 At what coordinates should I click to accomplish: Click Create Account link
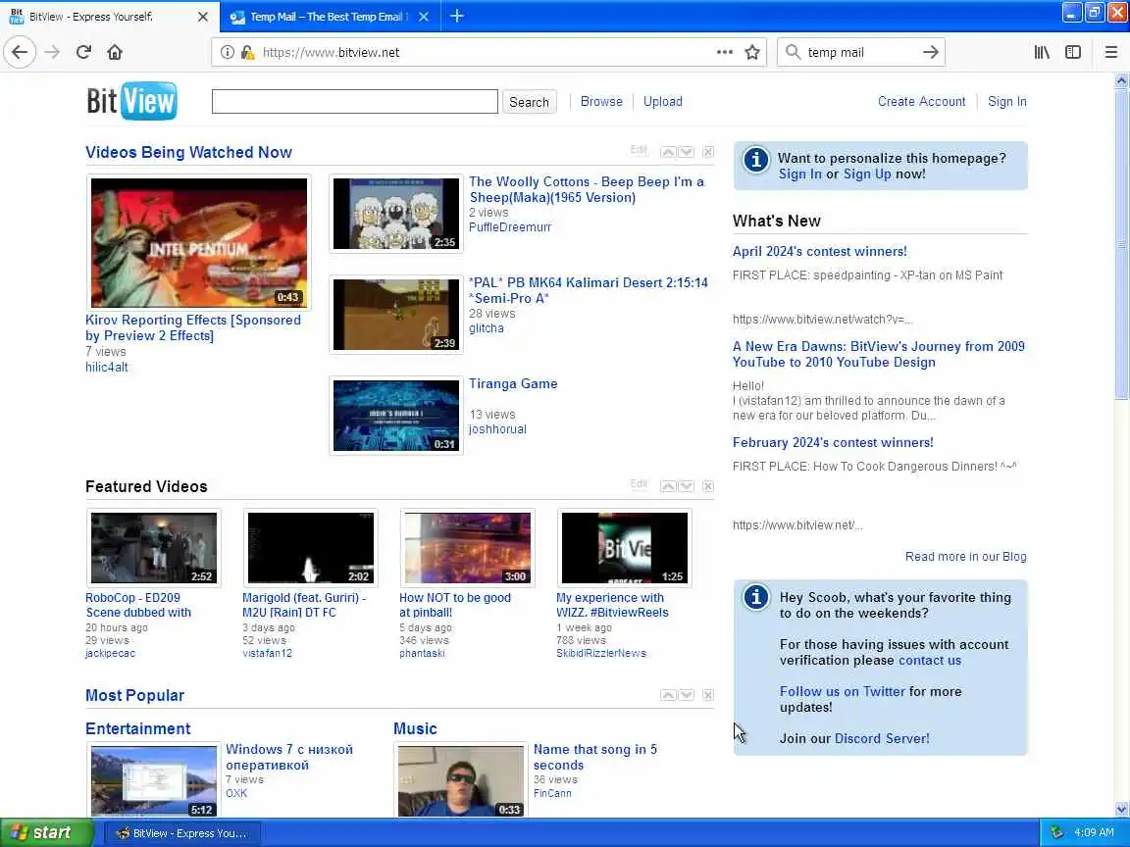921,102
